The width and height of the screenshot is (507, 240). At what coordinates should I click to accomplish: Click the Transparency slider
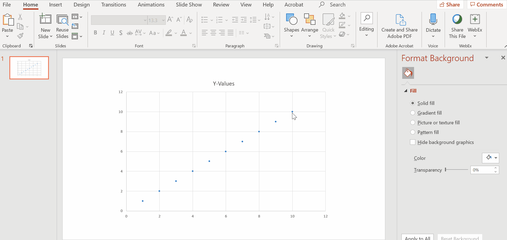(456, 170)
